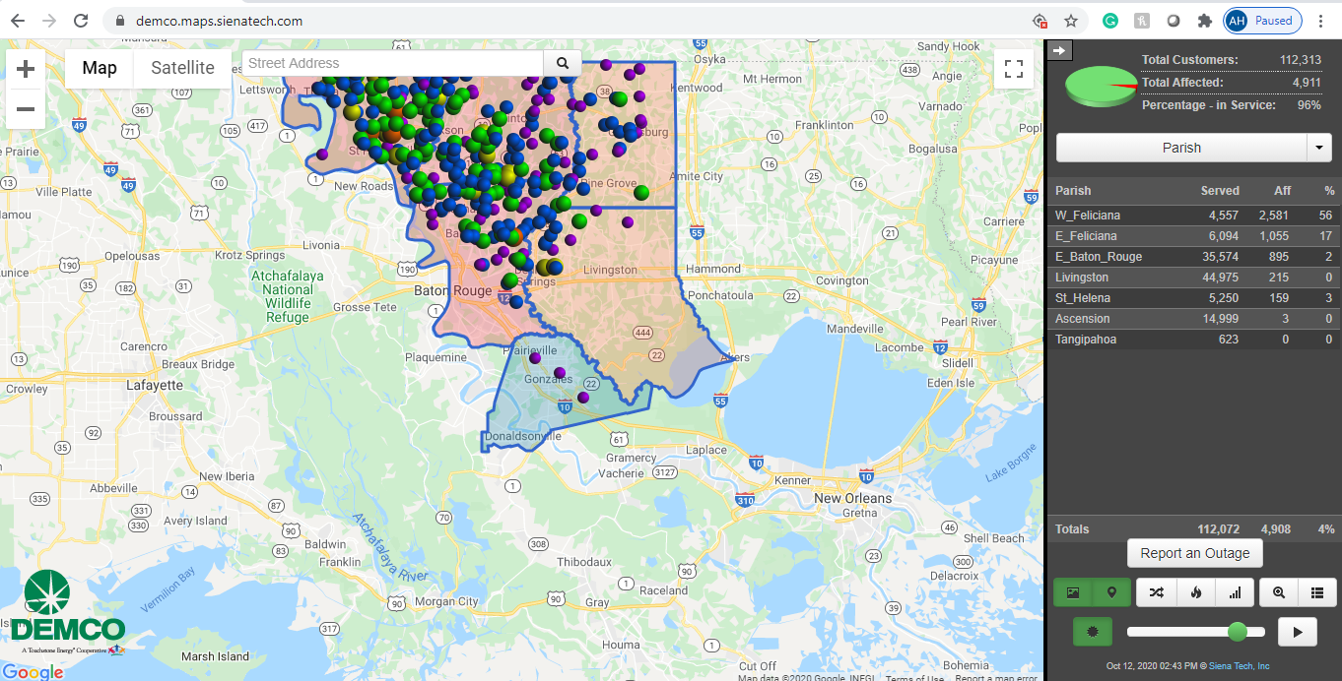Click the Parish grouping selector button
1342x681 pixels.
(1180, 148)
